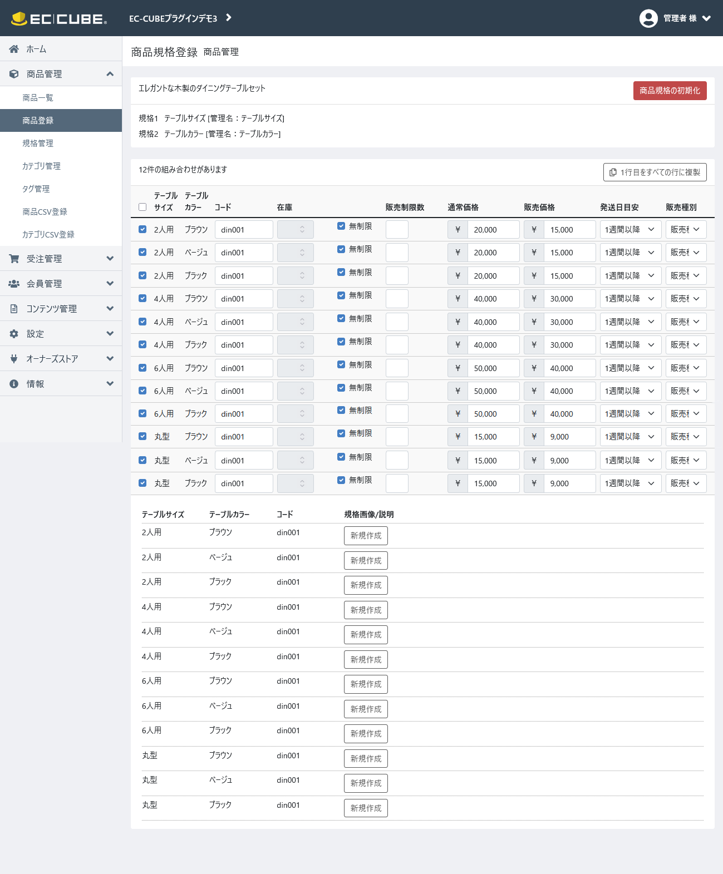This screenshot has width=723, height=874.
Task: Go to 商品一覧 in the sidebar
Action: (x=38, y=98)
